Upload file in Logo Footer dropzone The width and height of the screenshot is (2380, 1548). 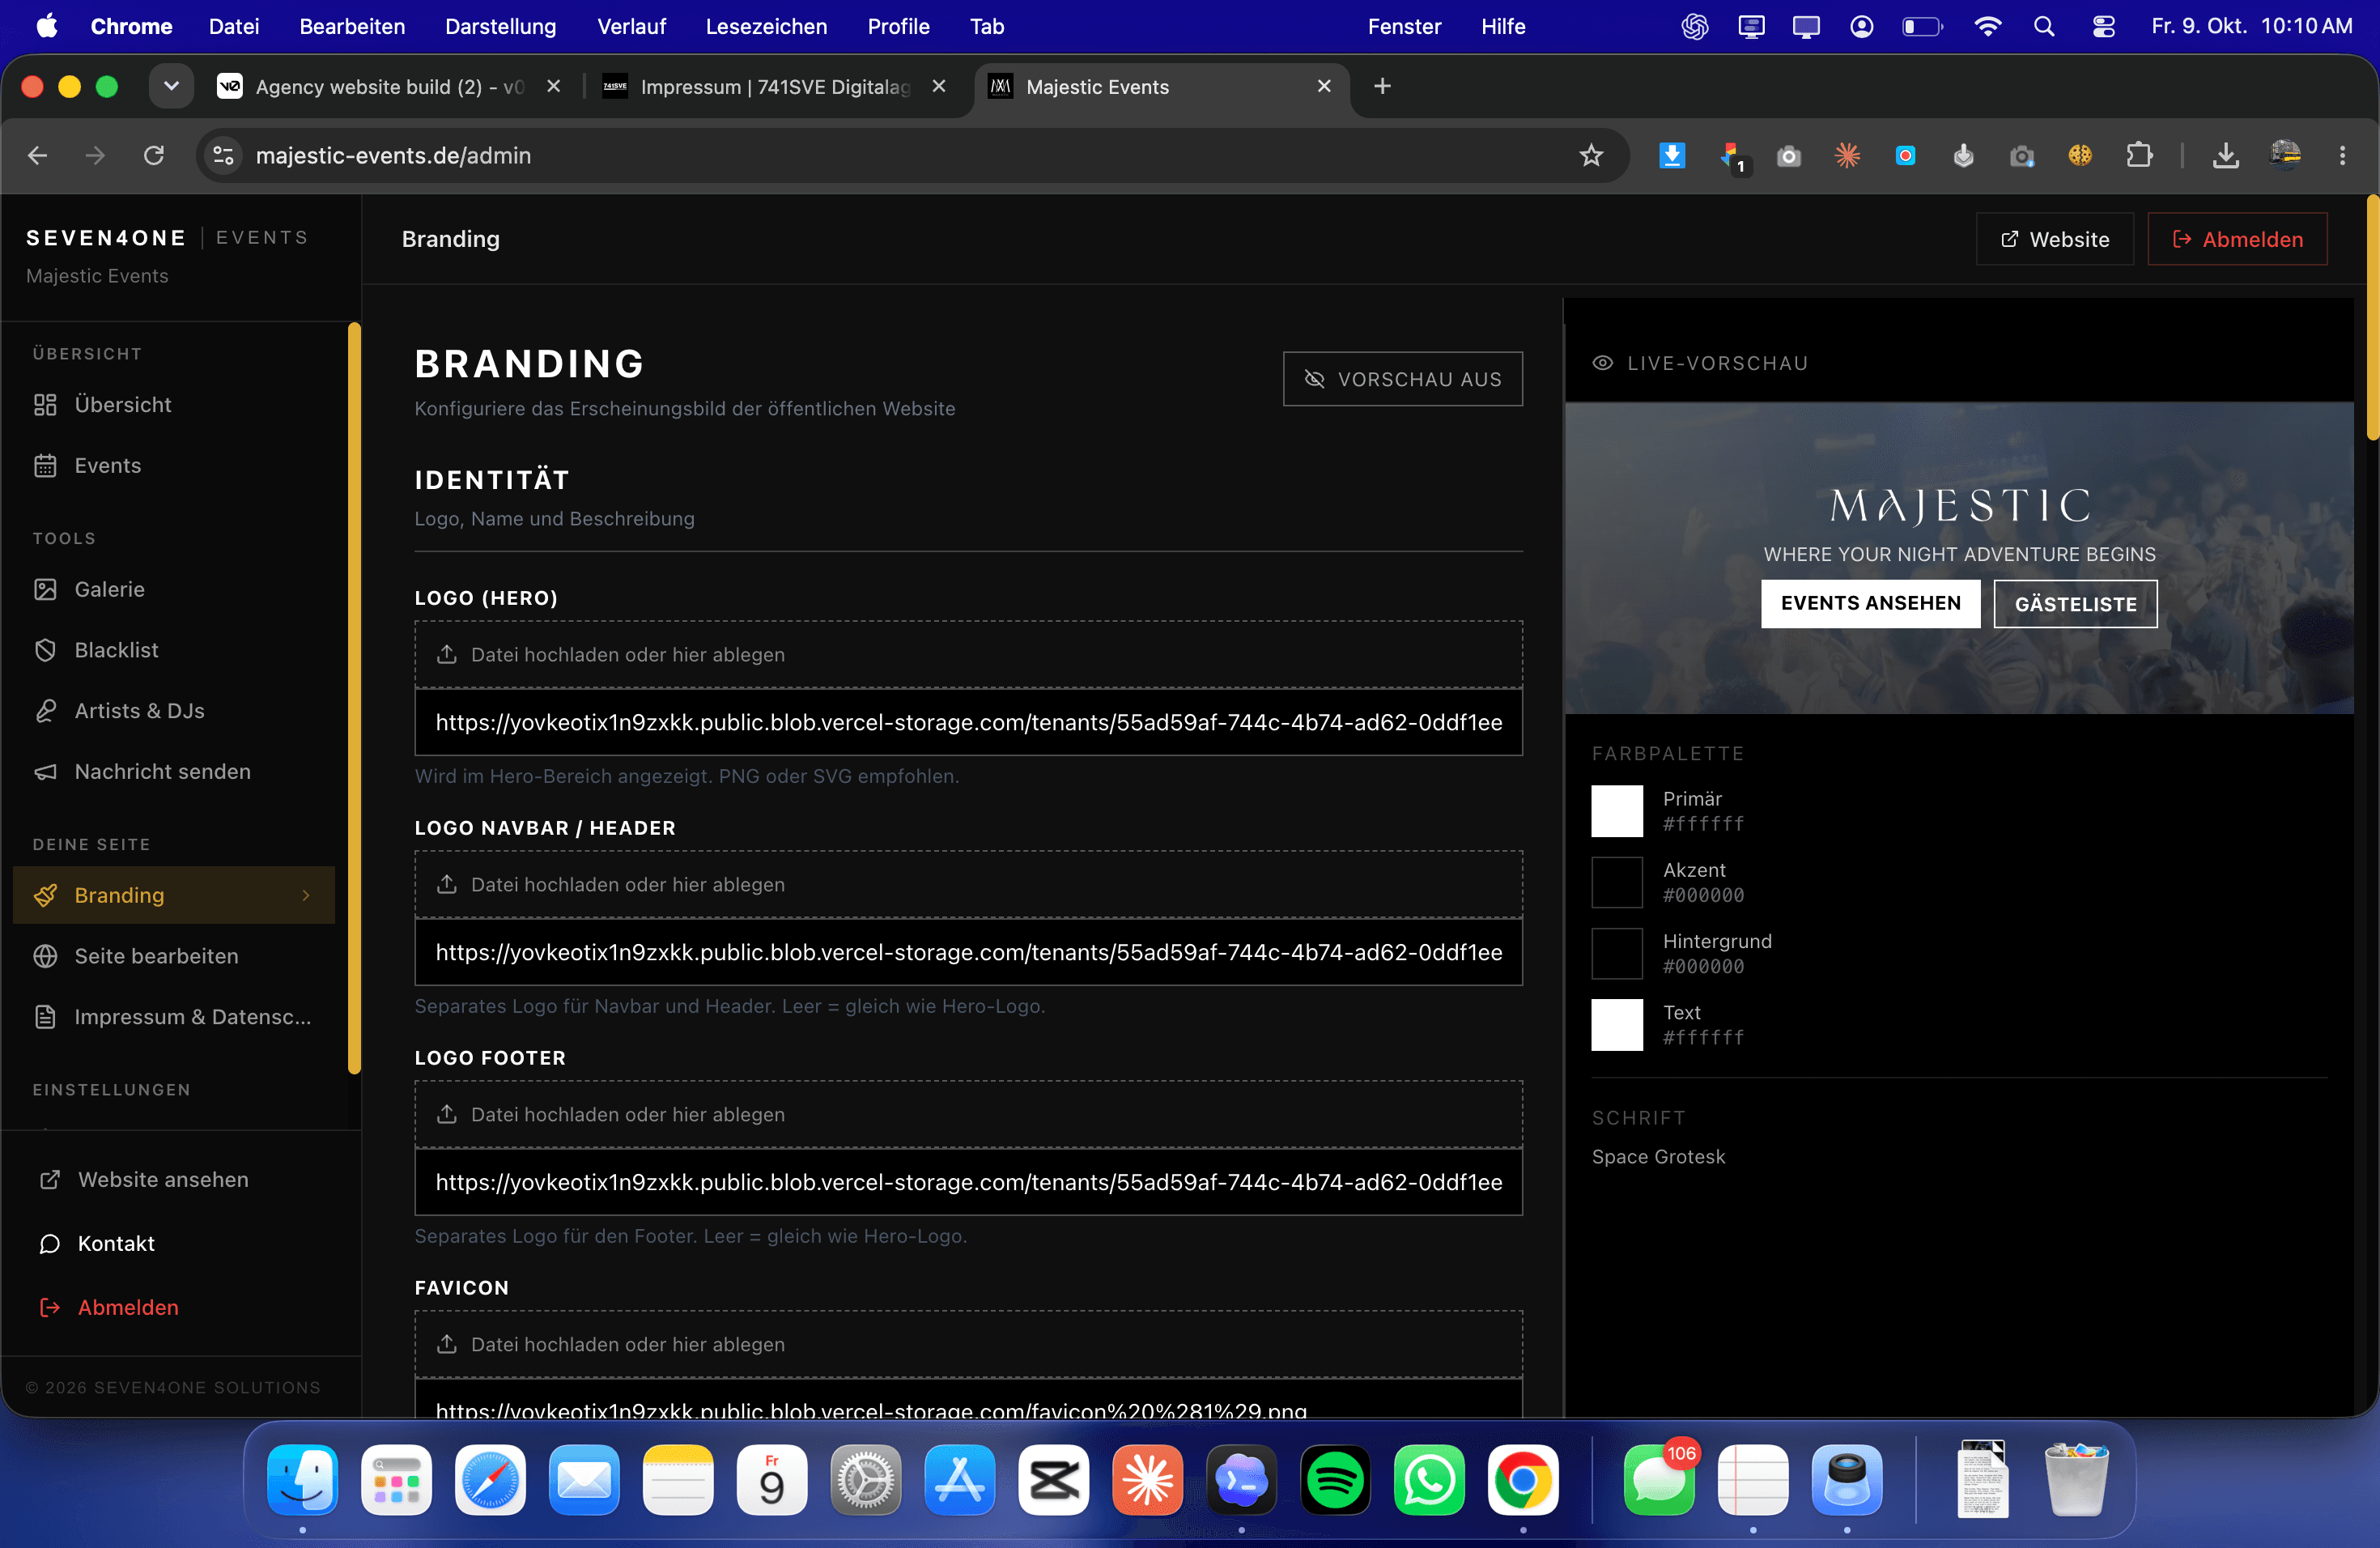(x=968, y=1115)
